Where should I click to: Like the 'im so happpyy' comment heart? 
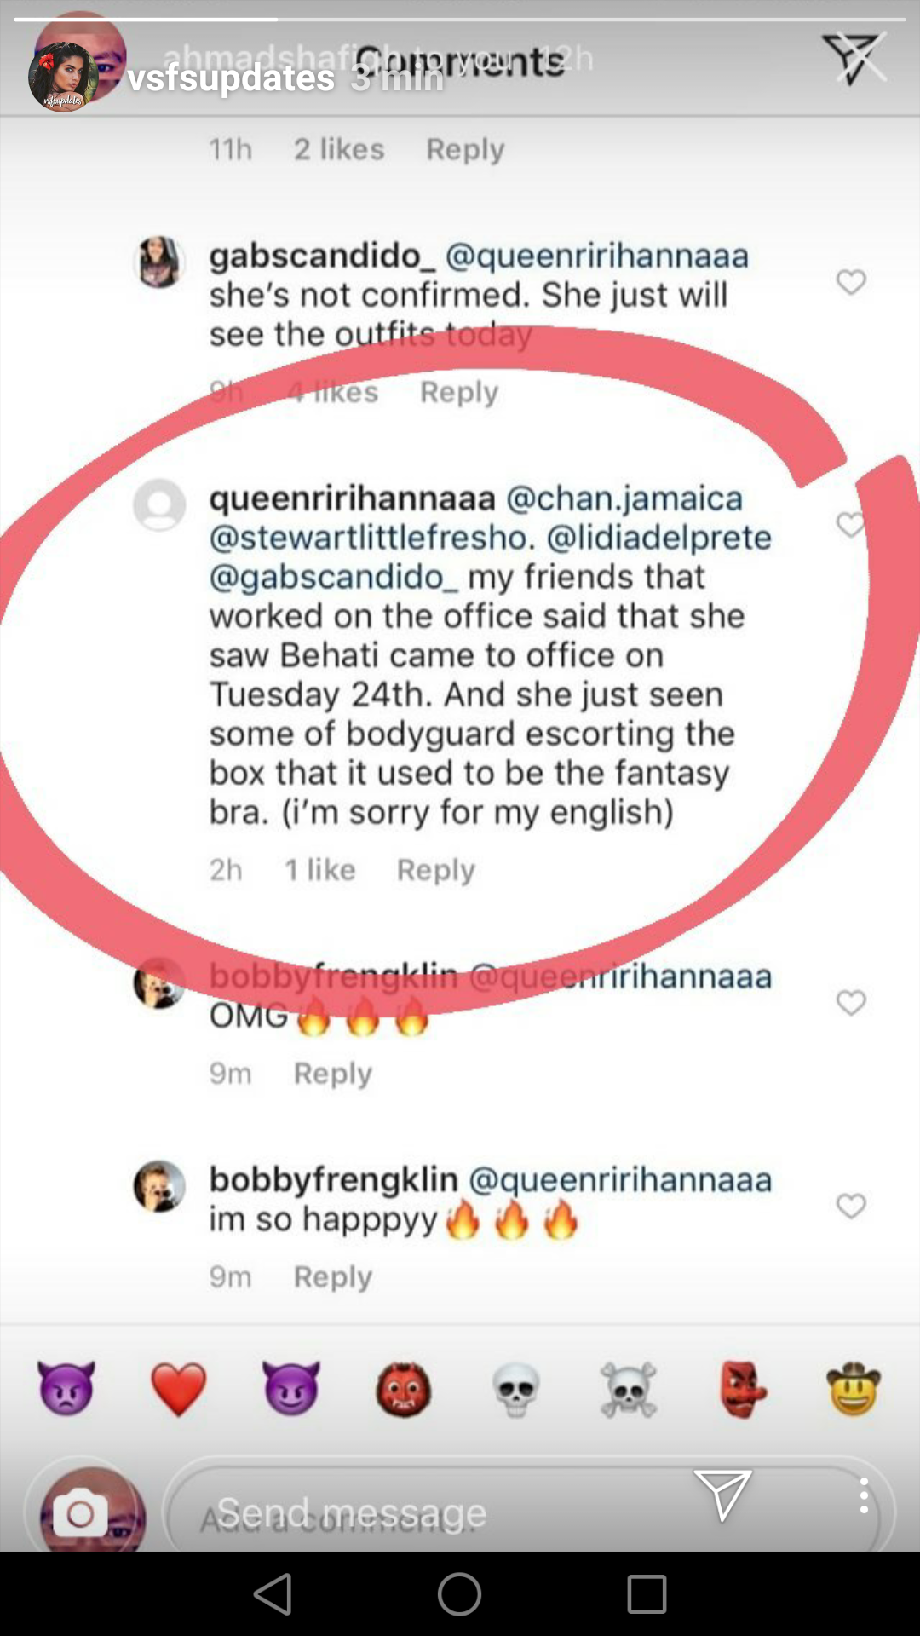click(x=851, y=1207)
